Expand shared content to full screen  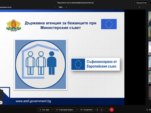point(143,7)
